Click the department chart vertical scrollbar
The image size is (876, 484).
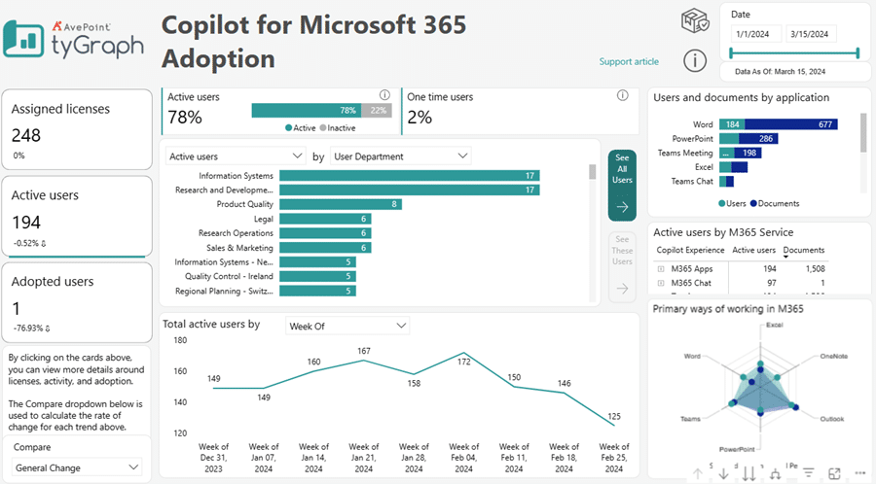592,172
